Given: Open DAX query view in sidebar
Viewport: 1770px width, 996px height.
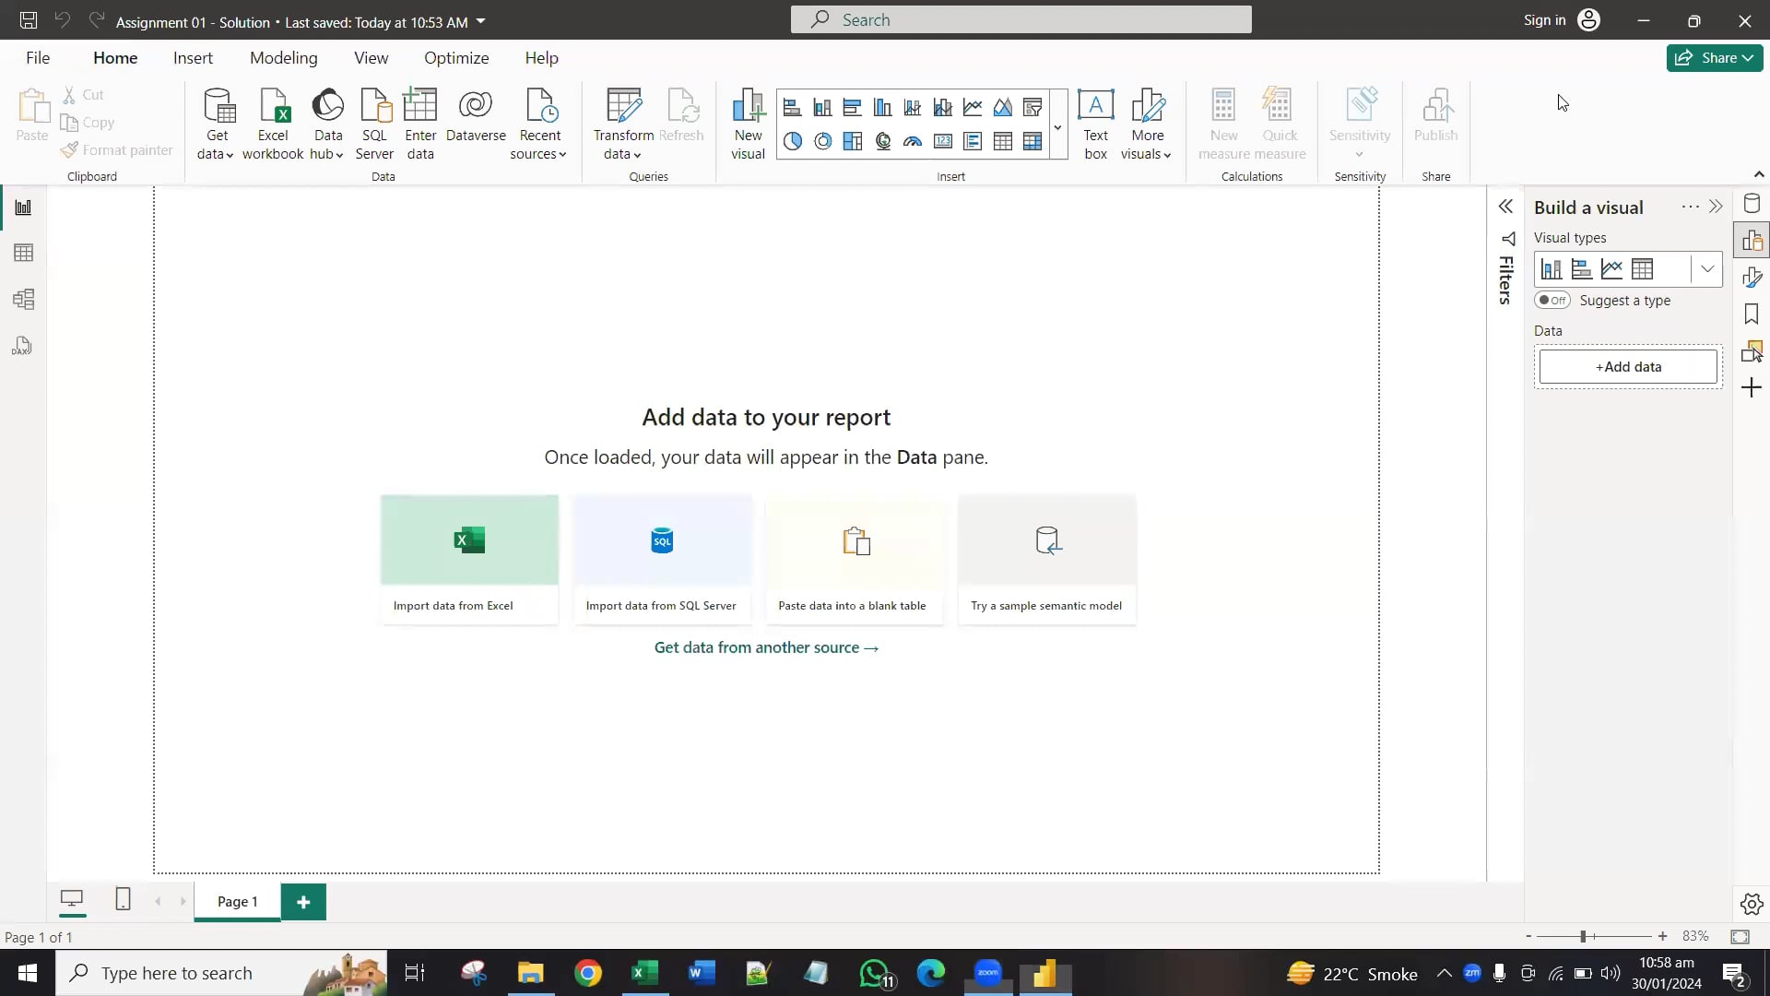Looking at the screenshot, I should pyautogui.click(x=23, y=346).
